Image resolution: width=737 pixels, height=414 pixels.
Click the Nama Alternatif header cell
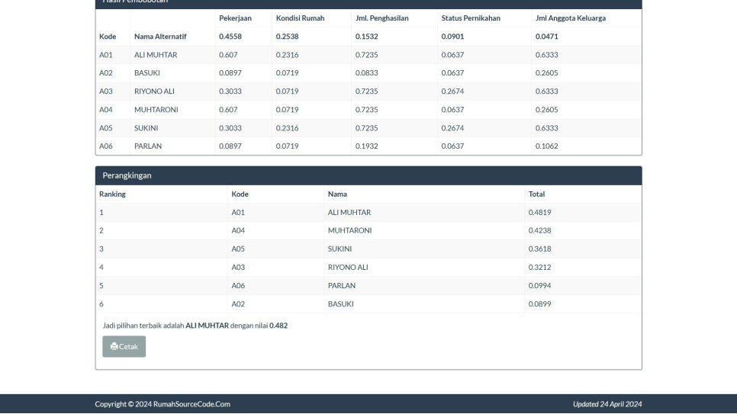click(160, 37)
